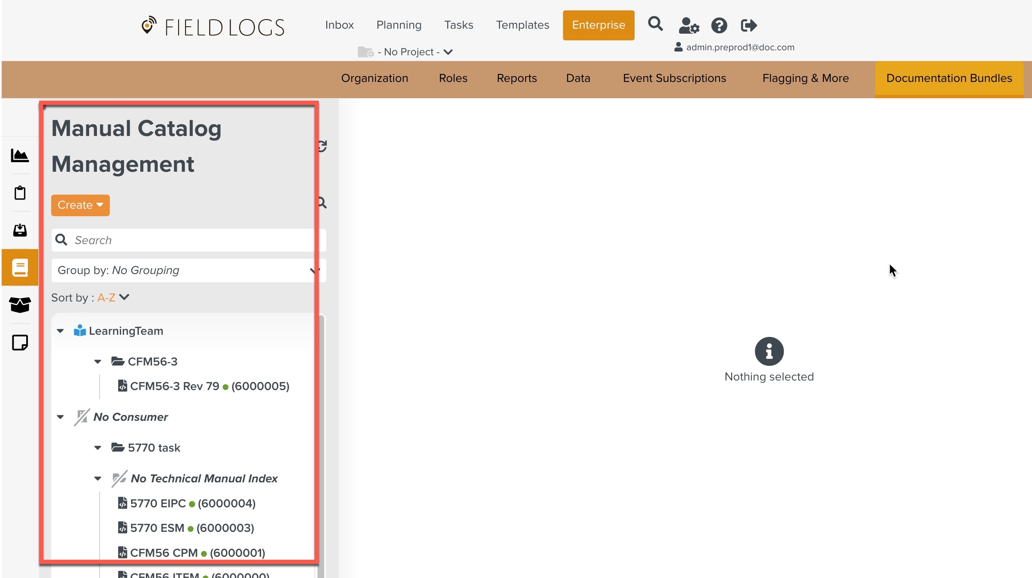Select the LearningTeam consumer row
Screen dimensions: 1032x578
(x=126, y=331)
